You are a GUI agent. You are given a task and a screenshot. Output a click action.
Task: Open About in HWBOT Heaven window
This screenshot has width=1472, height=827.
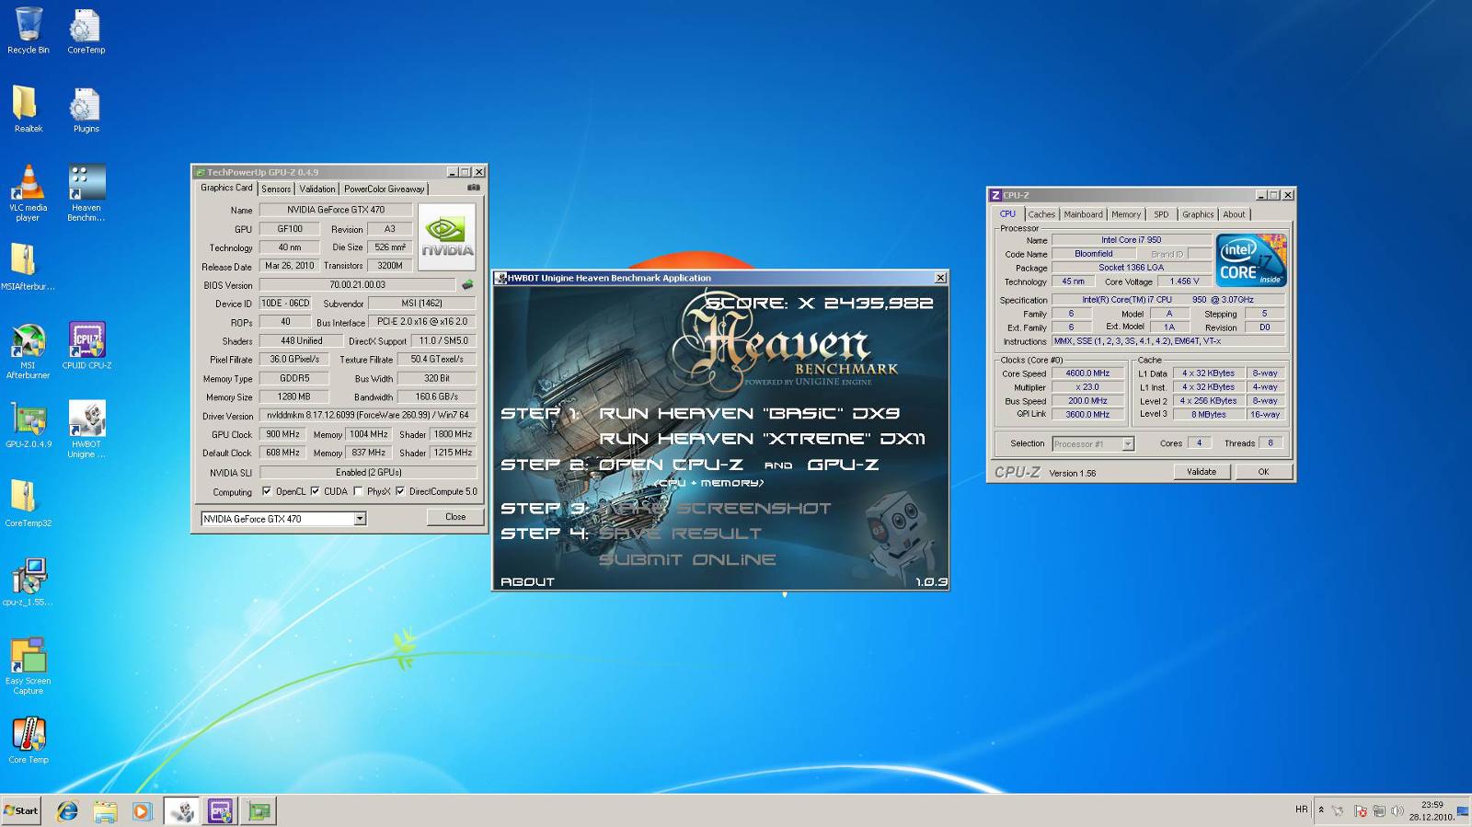527,581
